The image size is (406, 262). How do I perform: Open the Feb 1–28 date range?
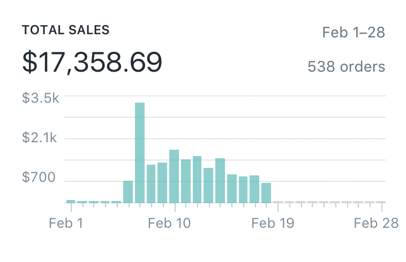click(354, 32)
